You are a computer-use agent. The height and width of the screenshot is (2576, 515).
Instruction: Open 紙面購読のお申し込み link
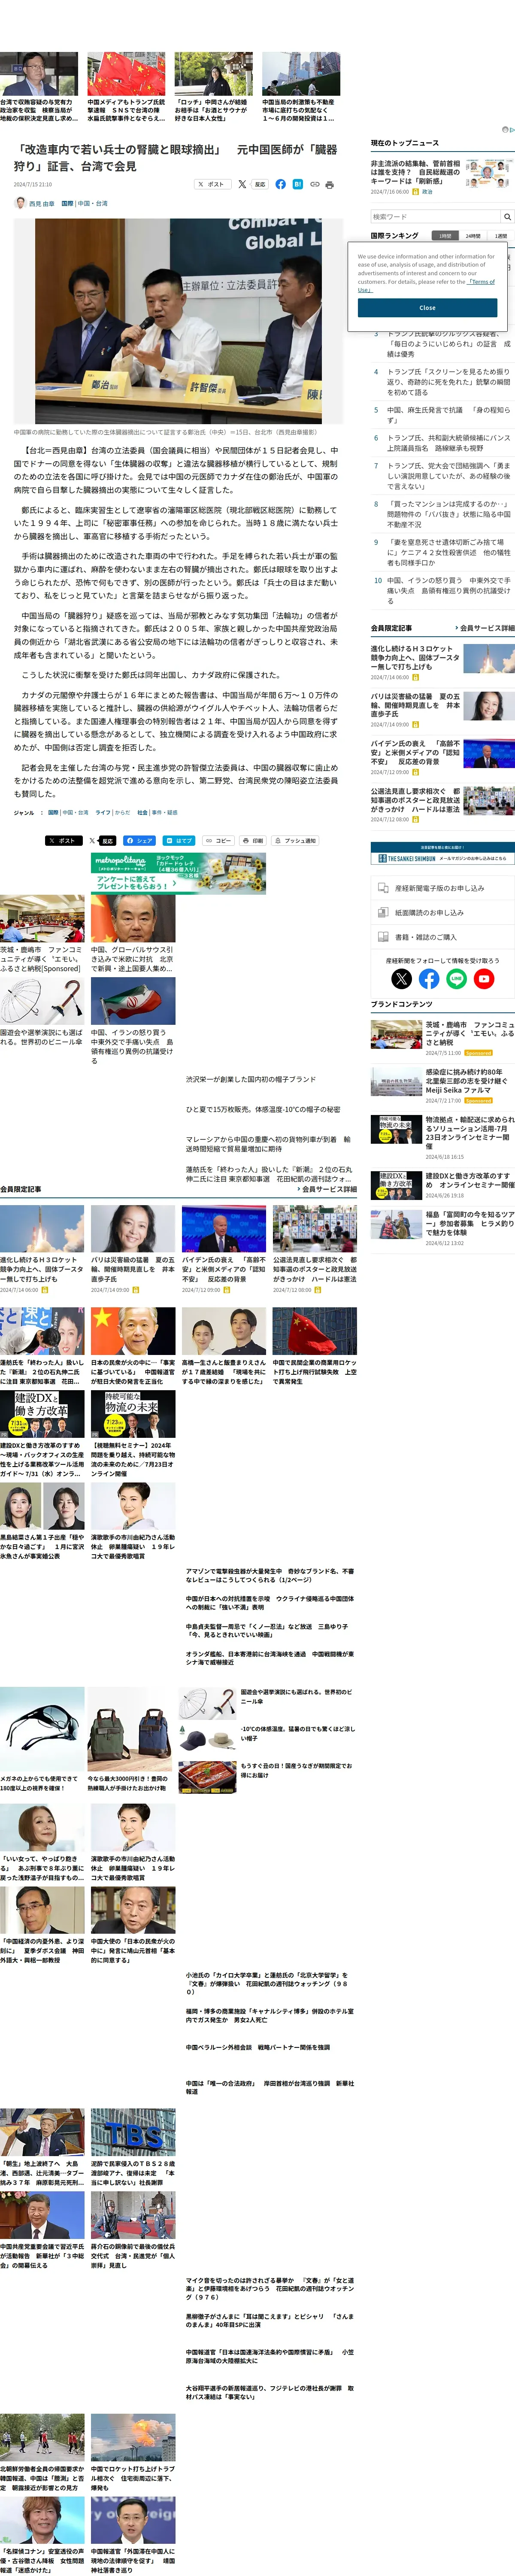442,912
